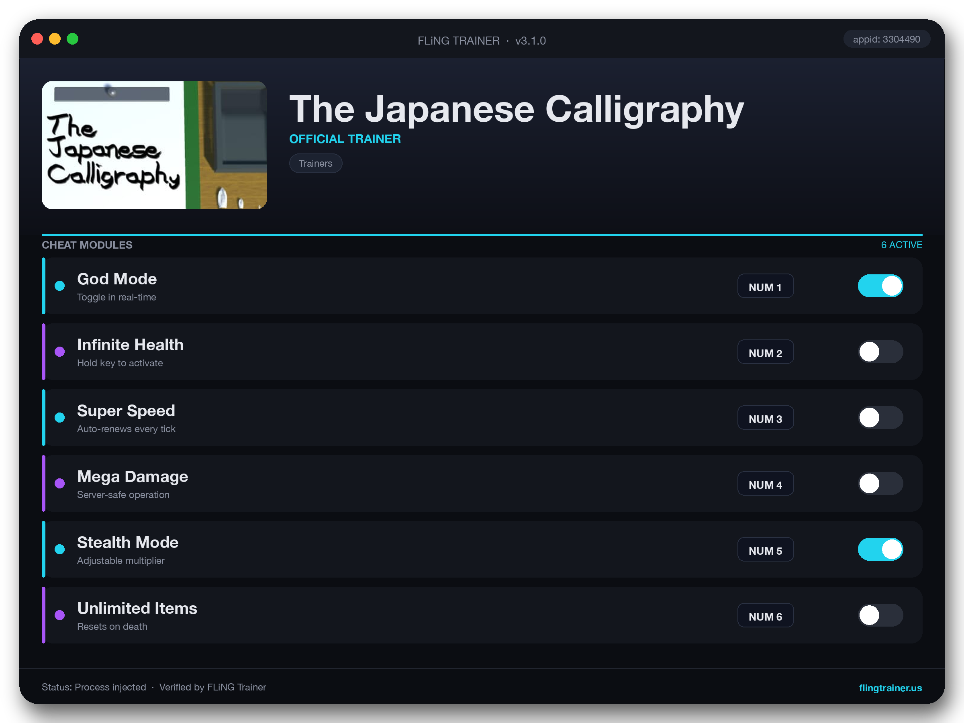Screen dimensions: 964x723
Task: Click the NUM 1 hotkey button
Action: (765, 286)
